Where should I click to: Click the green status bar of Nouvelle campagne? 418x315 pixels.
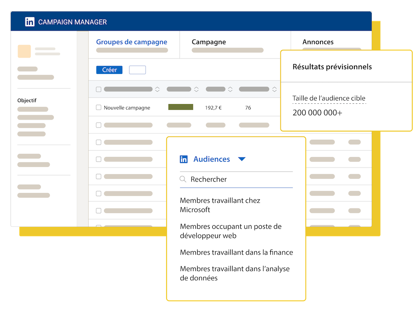[180, 107]
